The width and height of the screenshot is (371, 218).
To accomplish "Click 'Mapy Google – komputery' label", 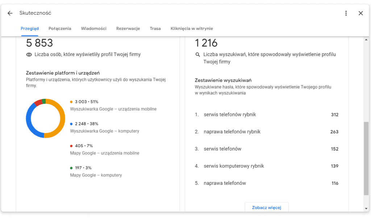I will (x=96, y=175).
